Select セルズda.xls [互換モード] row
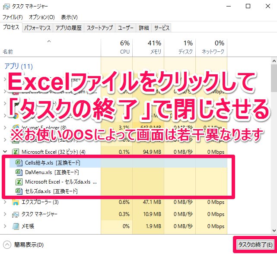 [118, 191]
